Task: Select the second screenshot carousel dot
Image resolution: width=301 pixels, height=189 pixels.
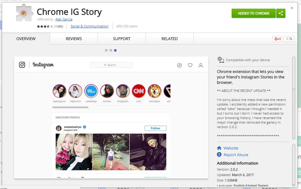Action: click(111, 50)
